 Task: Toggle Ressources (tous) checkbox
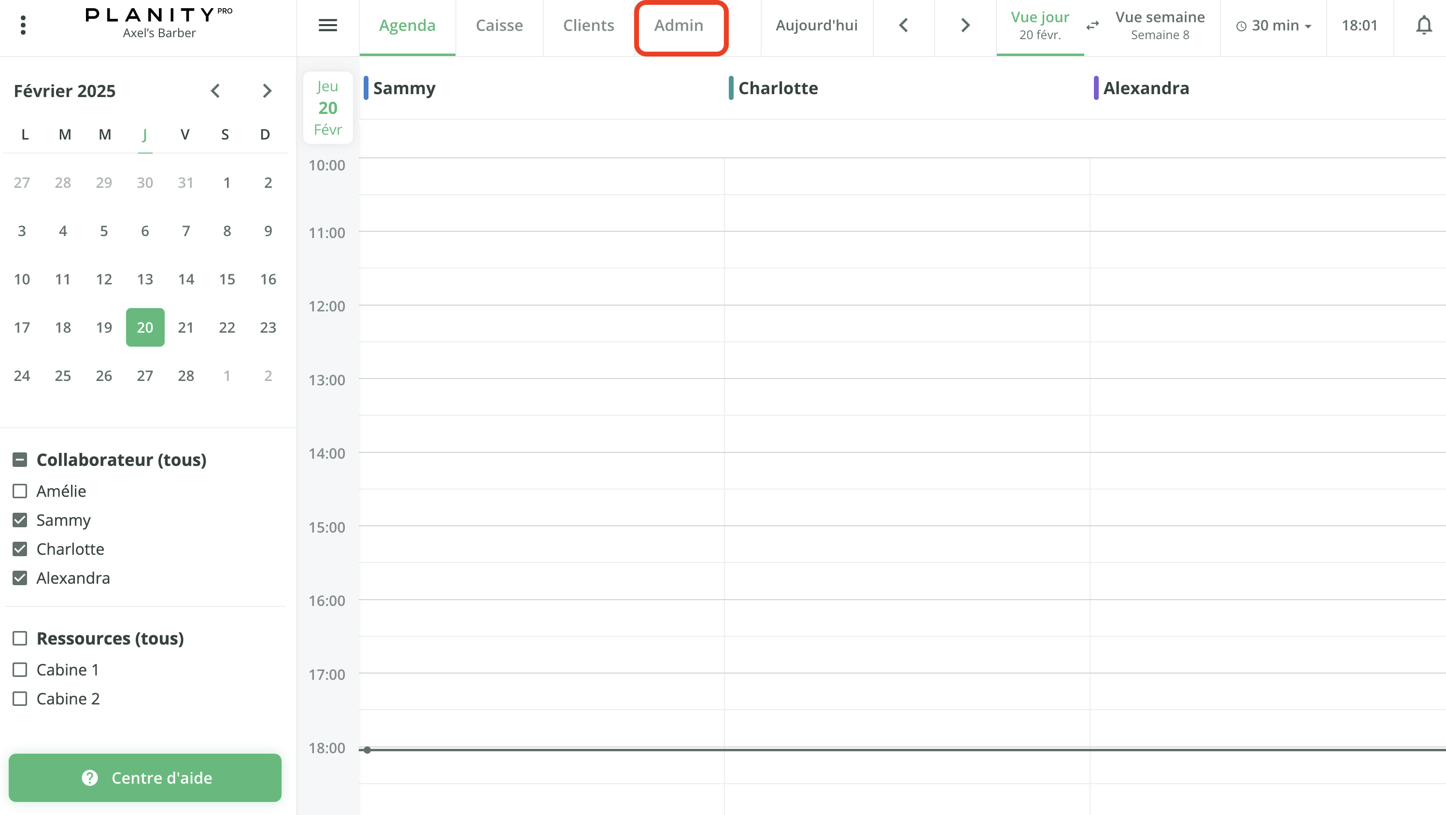pyautogui.click(x=20, y=638)
